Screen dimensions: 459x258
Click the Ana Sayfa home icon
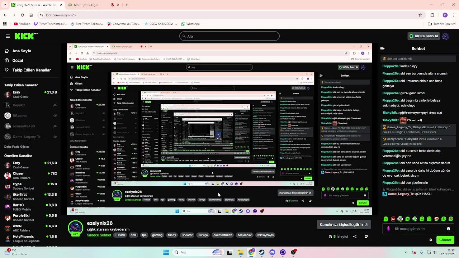6,51
